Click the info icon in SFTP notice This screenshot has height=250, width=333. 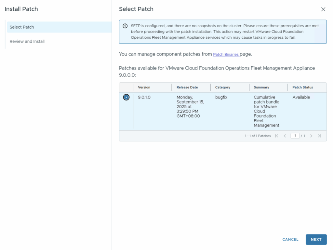[x=125, y=26]
